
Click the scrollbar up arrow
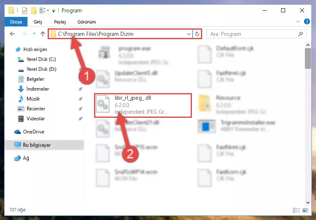click(308, 45)
